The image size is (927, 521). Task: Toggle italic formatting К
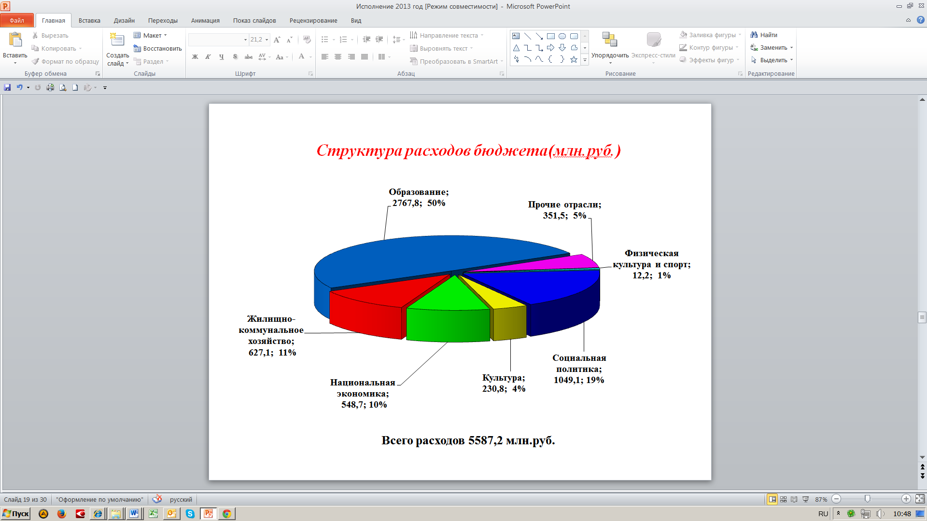208,57
